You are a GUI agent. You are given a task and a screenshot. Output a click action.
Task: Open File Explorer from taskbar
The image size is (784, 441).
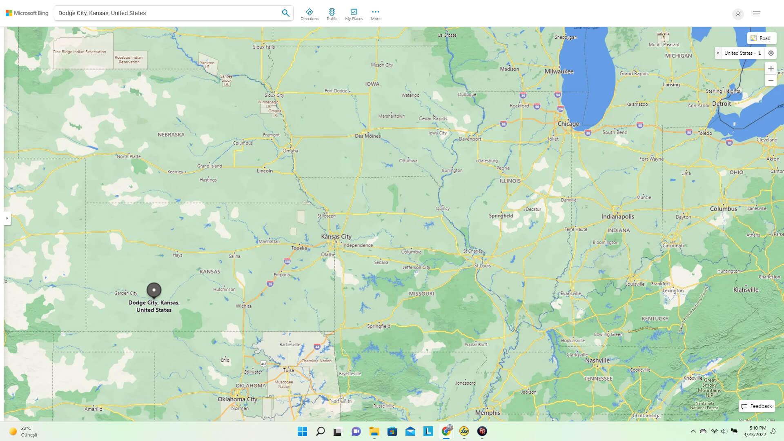click(374, 431)
